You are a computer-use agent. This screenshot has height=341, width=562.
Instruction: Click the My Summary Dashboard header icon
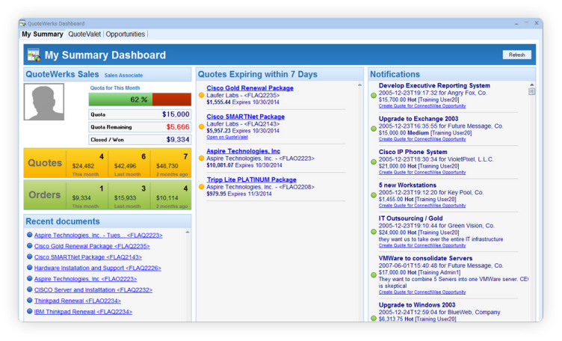34,55
